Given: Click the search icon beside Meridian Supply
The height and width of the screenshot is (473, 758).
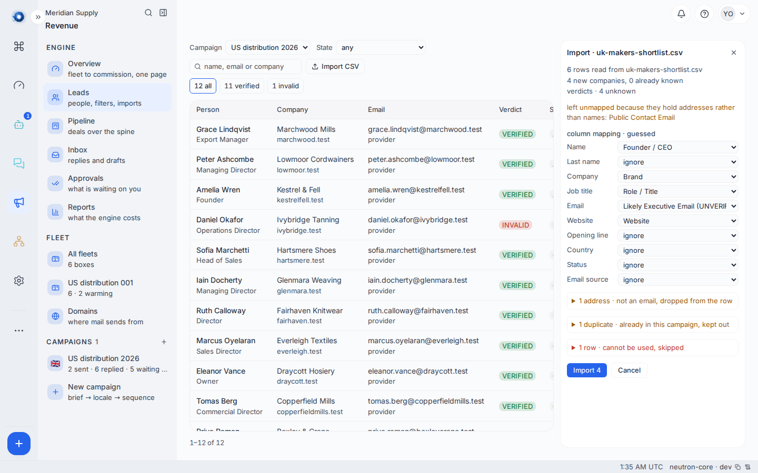Looking at the screenshot, I should coord(148,13).
